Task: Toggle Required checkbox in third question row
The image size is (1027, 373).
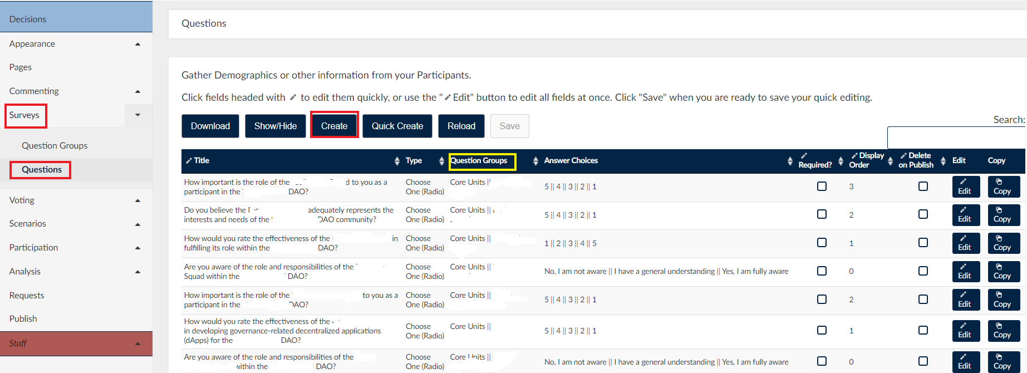Action: [x=822, y=243]
